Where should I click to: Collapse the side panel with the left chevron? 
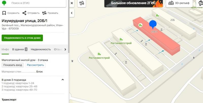pyautogui.click(x=72, y=13)
